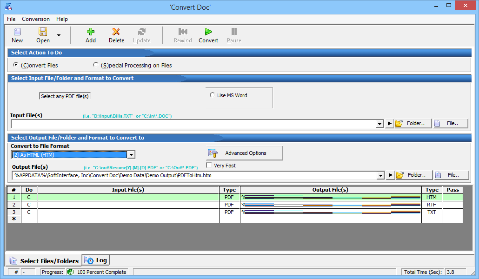Open the dropdown arrow next to Open
This screenshot has height=279, width=479.
click(59, 35)
